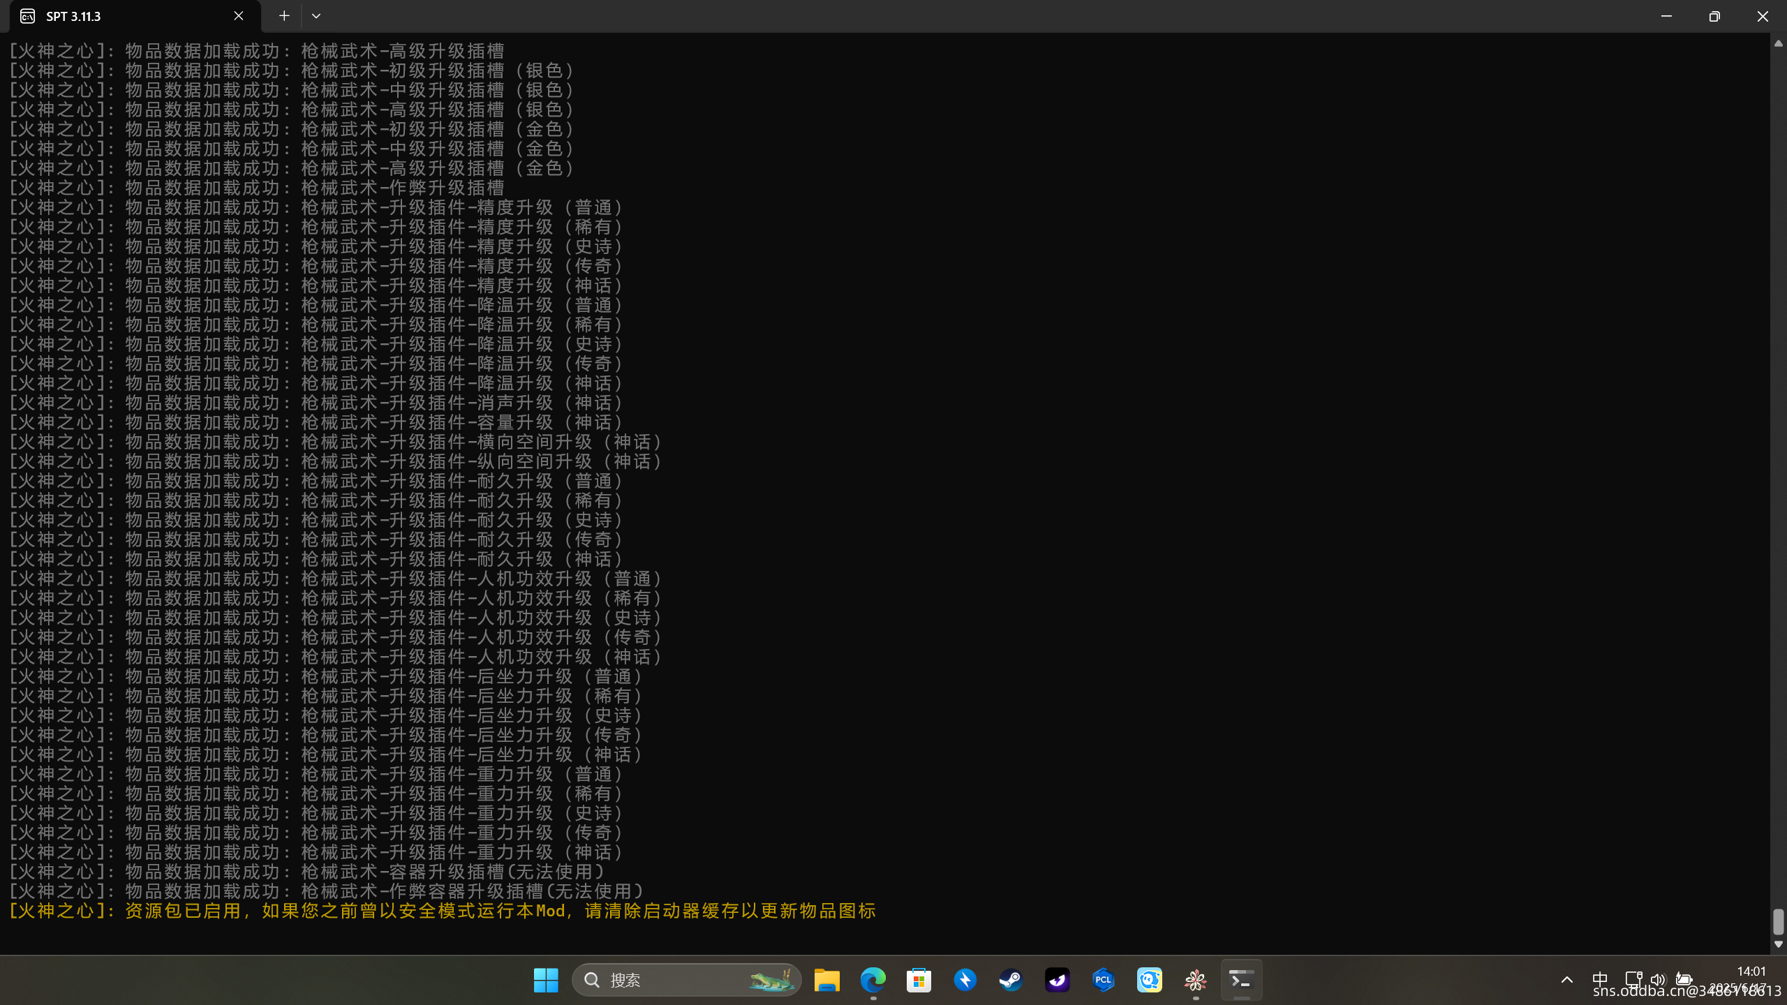Open a new terminal tab

[284, 16]
